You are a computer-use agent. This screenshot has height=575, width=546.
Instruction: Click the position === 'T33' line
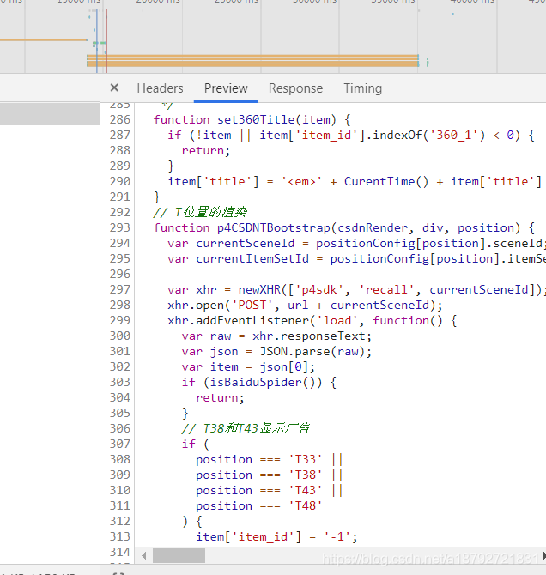tap(270, 459)
